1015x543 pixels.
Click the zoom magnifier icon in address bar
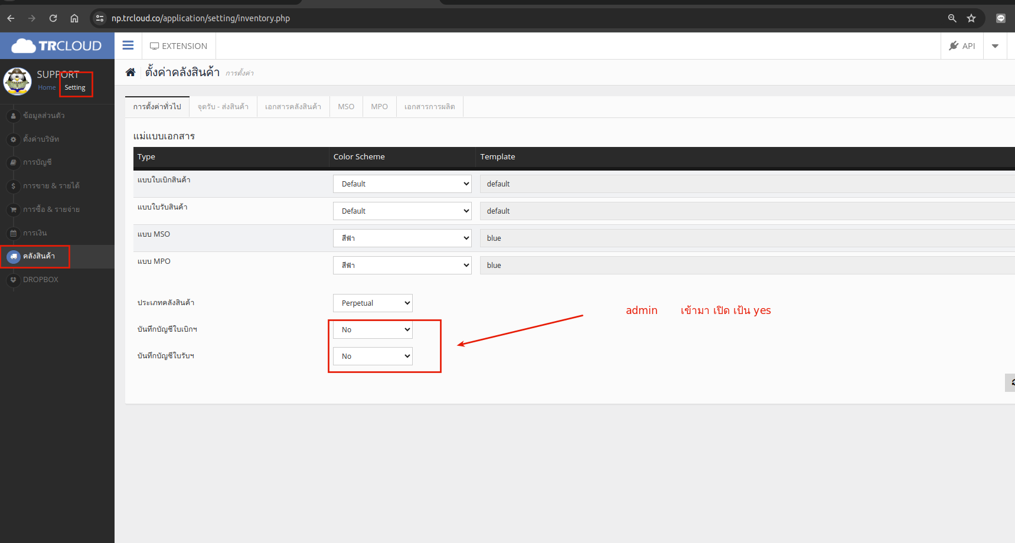(x=952, y=18)
